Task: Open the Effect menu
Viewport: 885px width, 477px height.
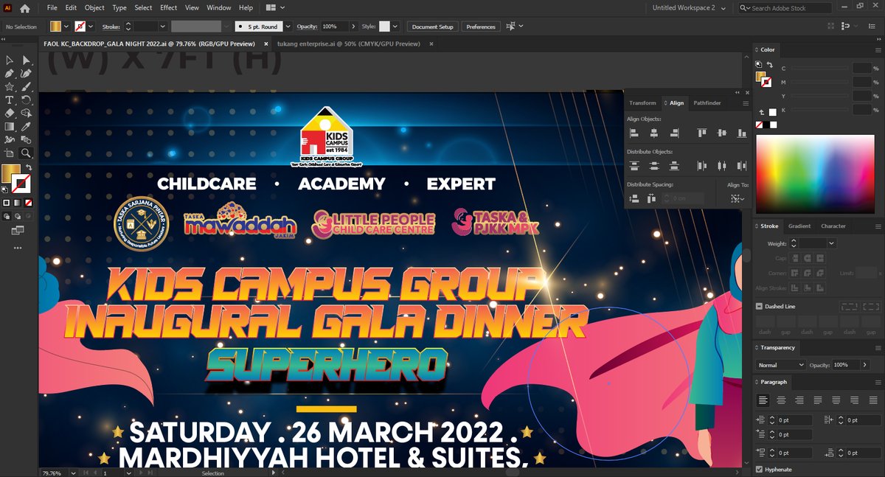Action: pyautogui.click(x=169, y=8)
